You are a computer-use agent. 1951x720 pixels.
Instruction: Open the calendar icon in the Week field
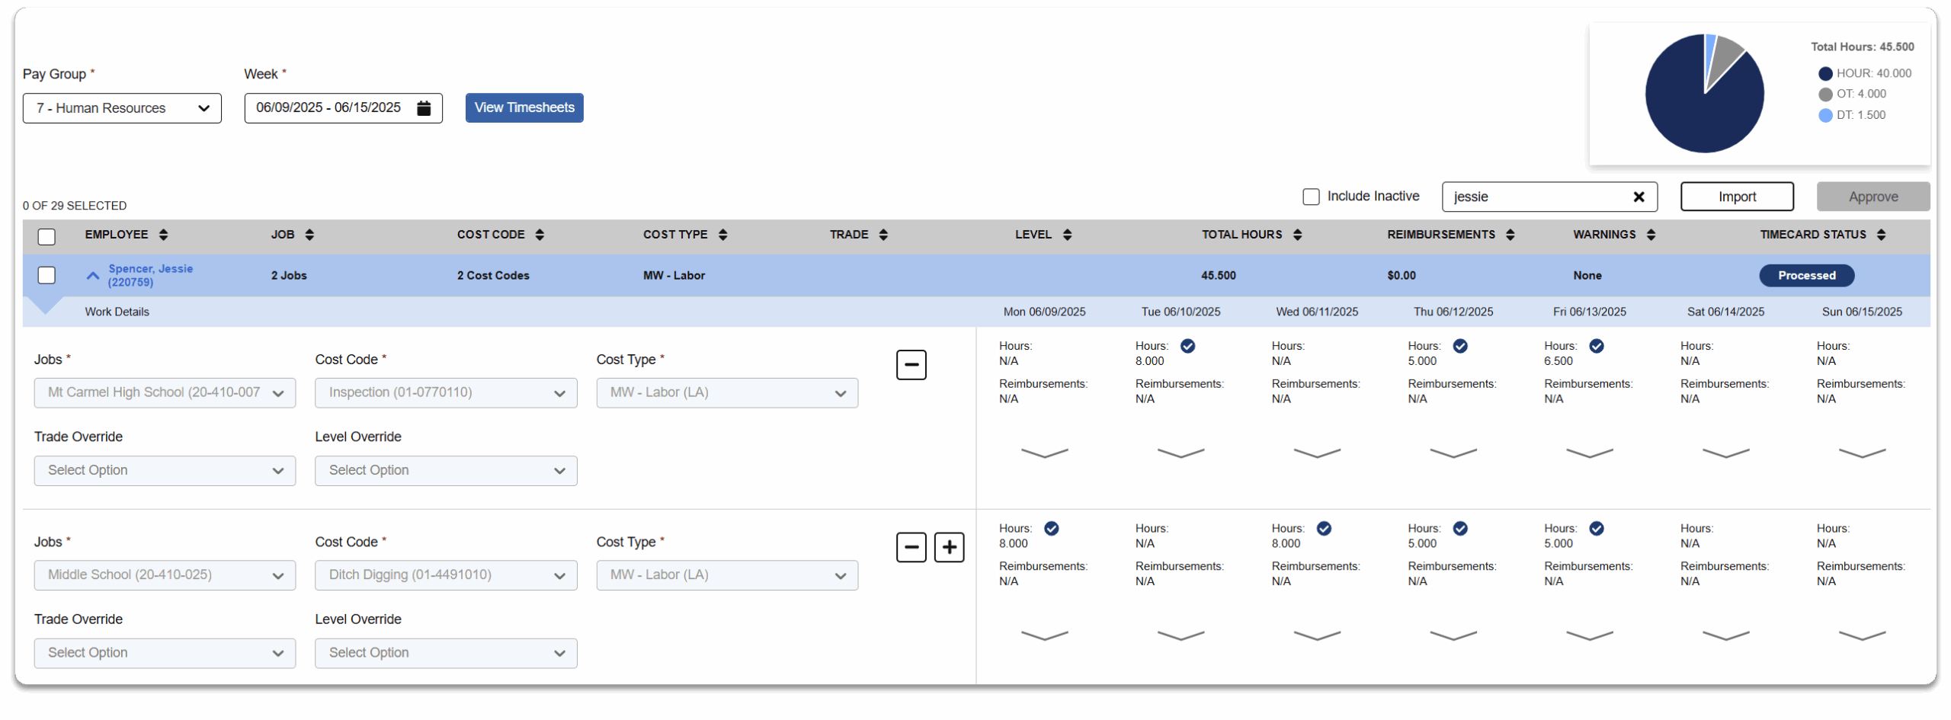[424, 107]
